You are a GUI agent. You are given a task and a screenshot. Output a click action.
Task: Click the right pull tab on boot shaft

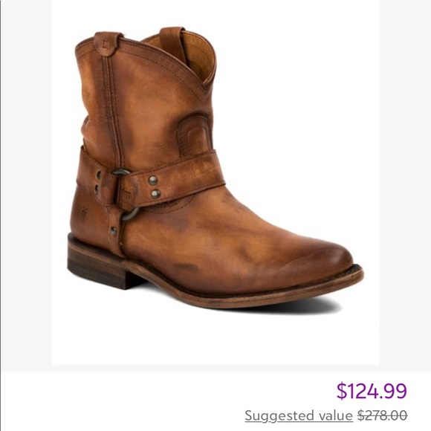[173, 44]
